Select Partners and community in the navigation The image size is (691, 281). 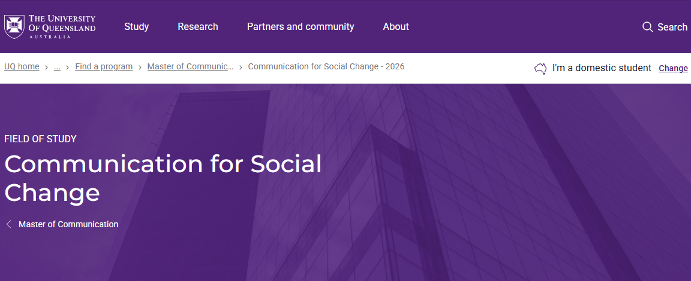(x=301, y=26)
